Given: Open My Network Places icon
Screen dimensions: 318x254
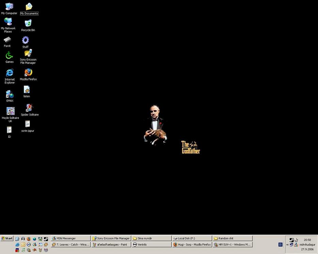Looking at the screenshot, I should [8, 25].
